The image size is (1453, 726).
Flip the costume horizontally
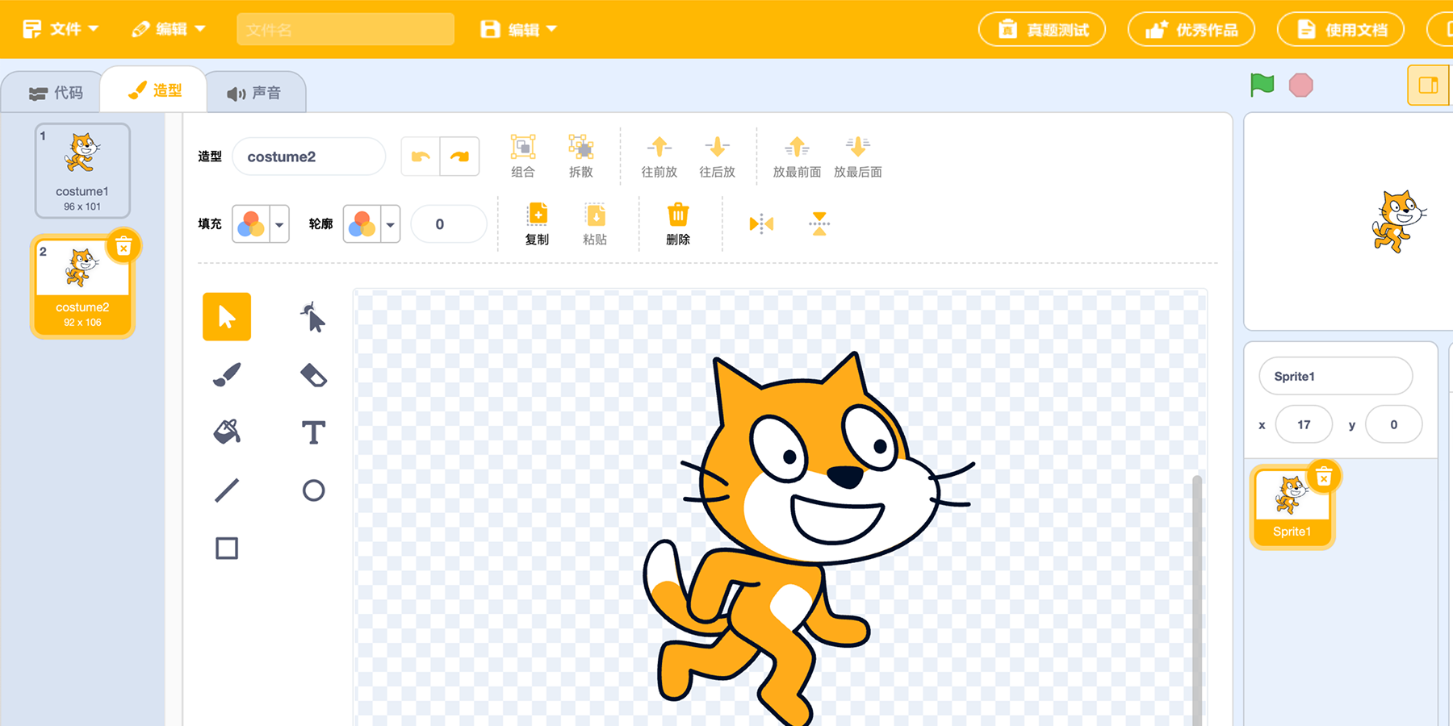761,223
